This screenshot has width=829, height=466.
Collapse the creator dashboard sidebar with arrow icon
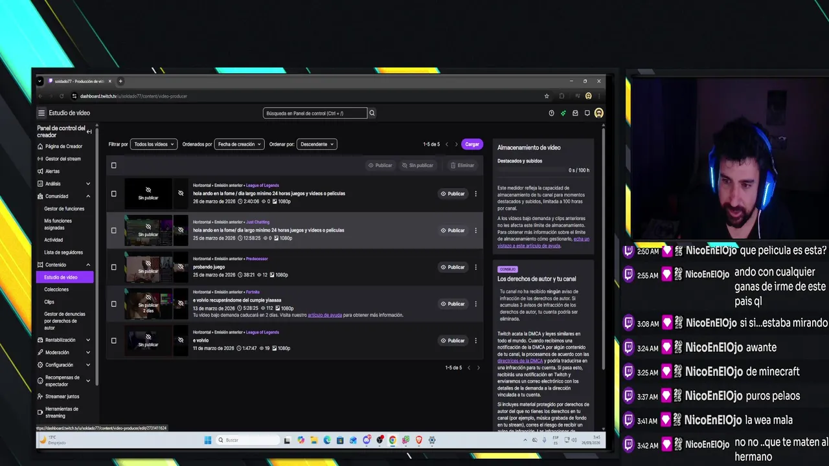89,131
